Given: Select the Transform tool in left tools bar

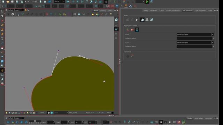Looking at the screenshot, I should (2, 11).
